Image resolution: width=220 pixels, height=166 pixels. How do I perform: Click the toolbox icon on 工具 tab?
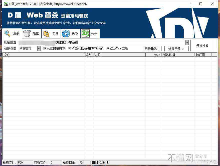[x=47, y=34]
